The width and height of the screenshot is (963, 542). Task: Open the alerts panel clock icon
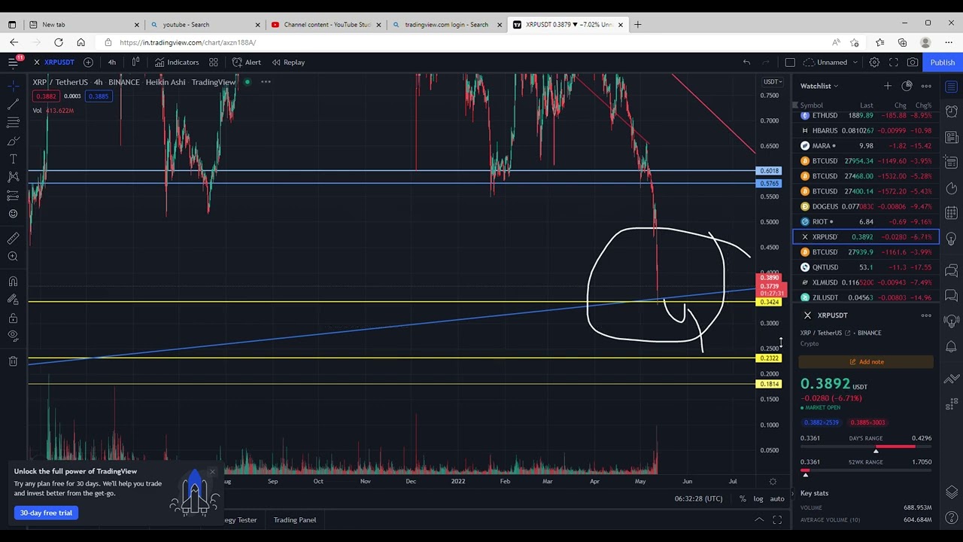952,112
